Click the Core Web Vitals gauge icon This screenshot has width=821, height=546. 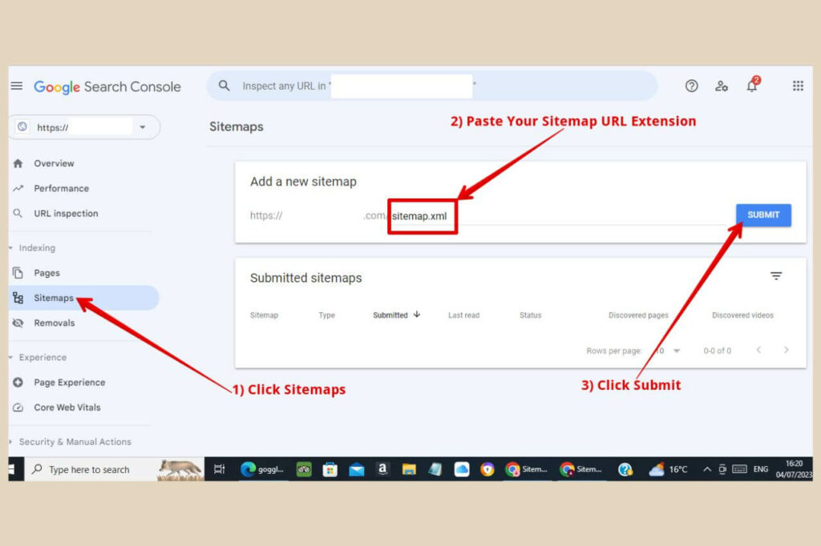tap(18, 407)
